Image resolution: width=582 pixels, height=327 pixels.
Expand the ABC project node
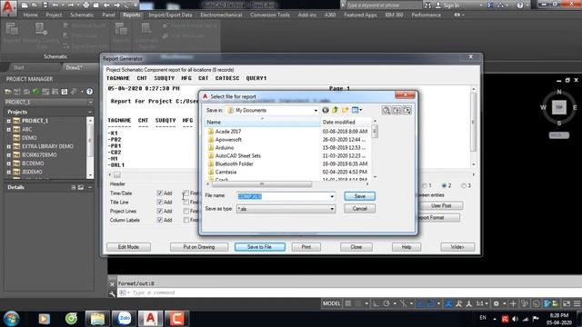point(8,129)
